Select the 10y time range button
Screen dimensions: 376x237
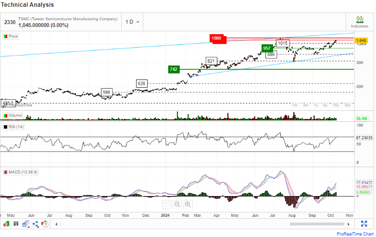click(336, 105)
